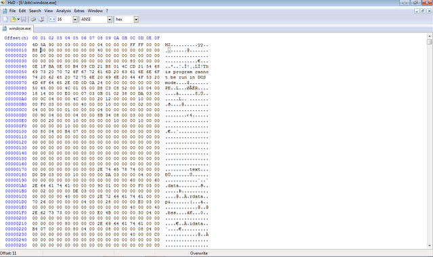
Task: Open the Search menu
Action: tap(35, 11)
